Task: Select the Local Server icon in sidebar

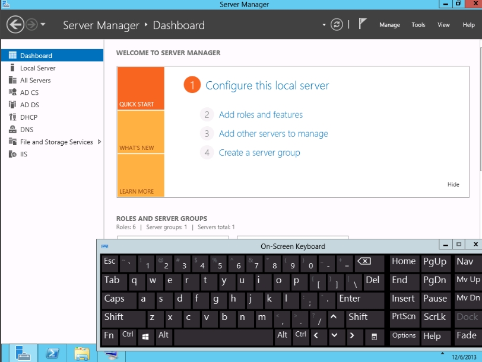Action: click(12, 68)
